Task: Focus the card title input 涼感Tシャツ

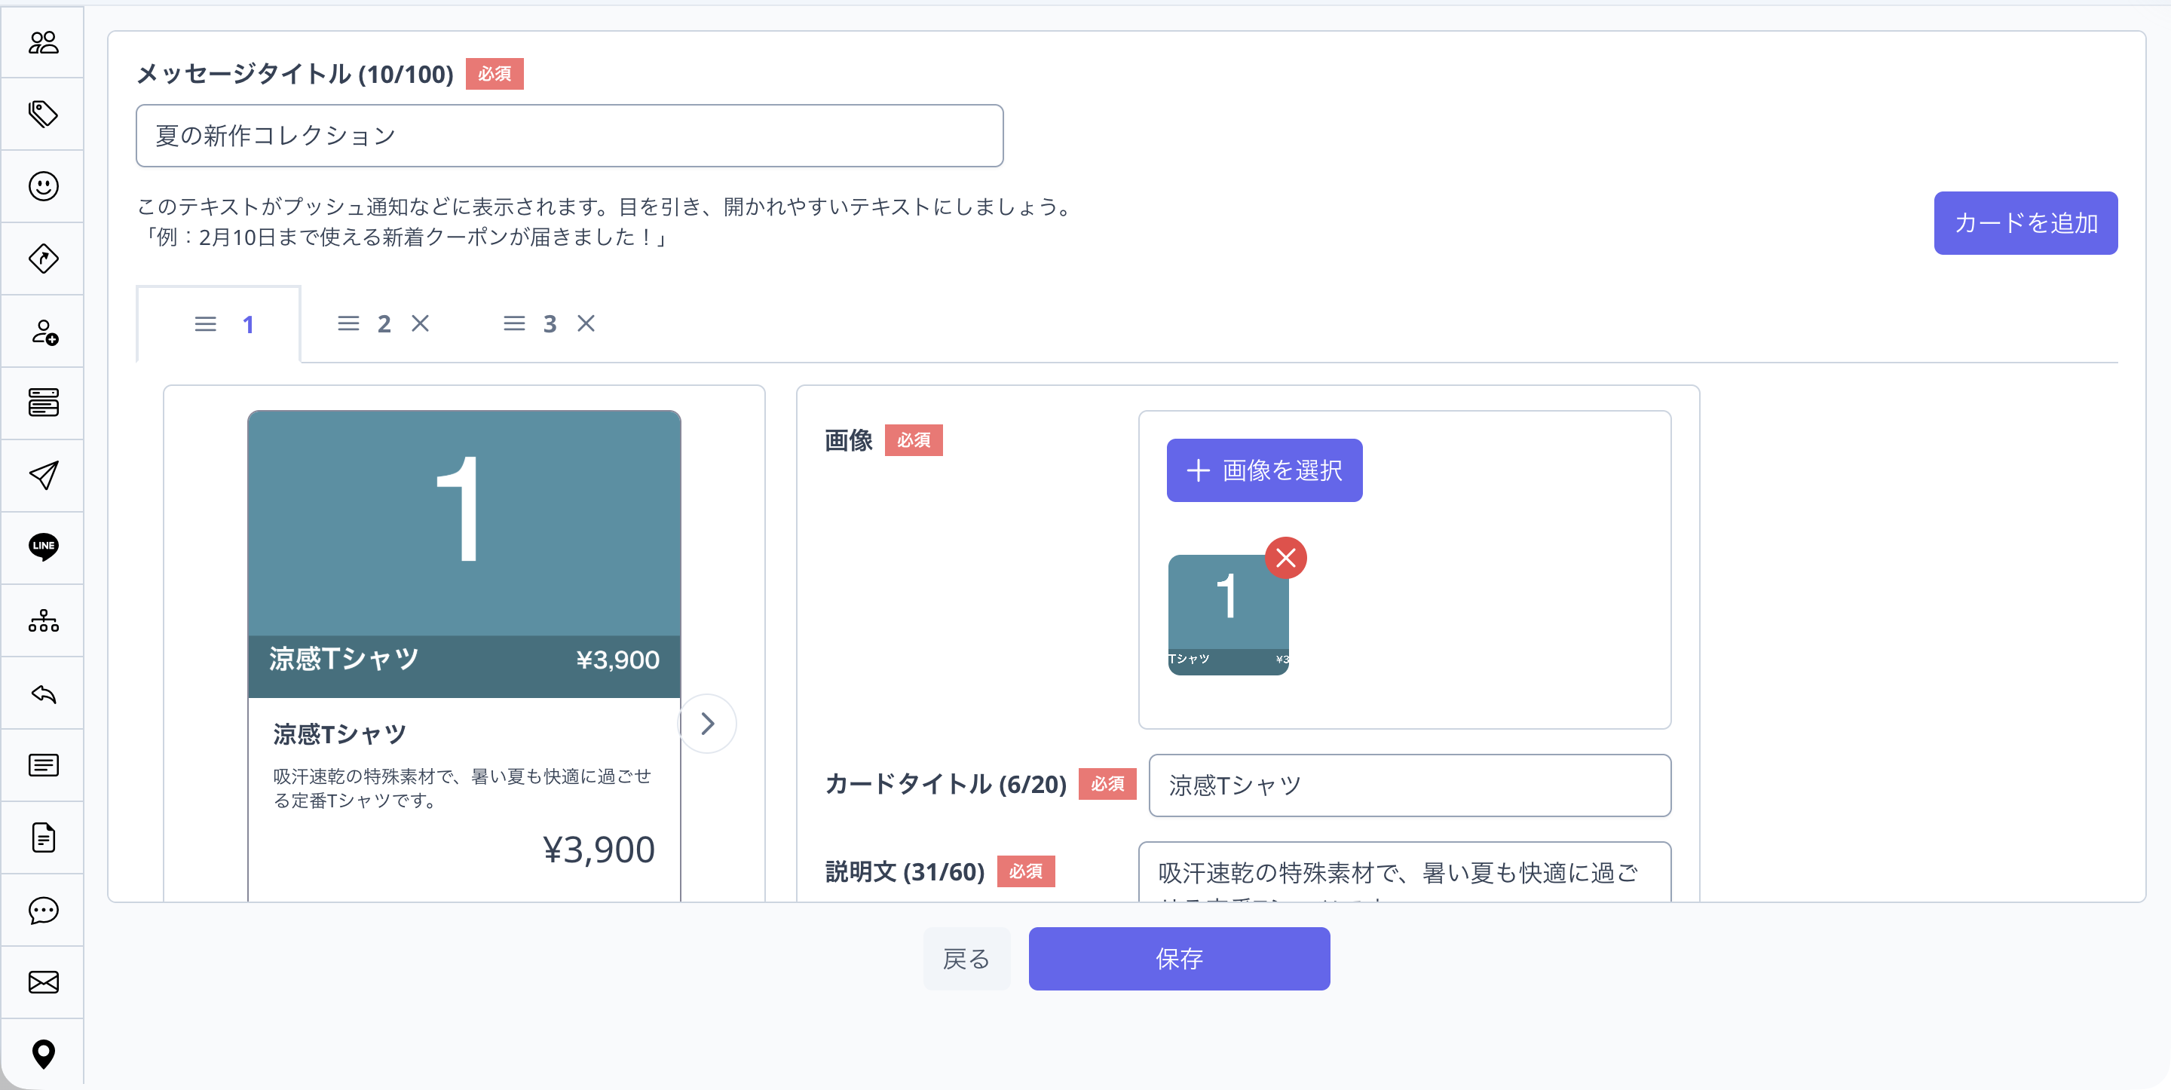Action: click(x=1409, y=785)
